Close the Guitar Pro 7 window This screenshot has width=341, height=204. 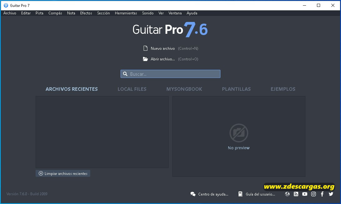(x=333, y=5)
